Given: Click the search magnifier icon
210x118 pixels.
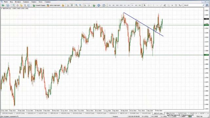Looking at the screenshot, I should click(x=203, y=5).
